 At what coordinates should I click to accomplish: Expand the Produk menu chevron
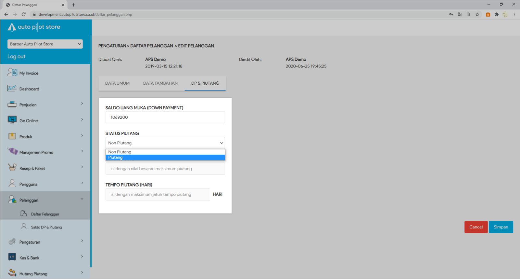(x=82, y=135)
